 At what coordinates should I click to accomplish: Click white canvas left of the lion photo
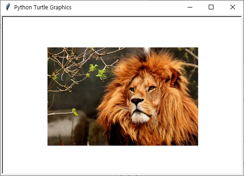(25, 97)
